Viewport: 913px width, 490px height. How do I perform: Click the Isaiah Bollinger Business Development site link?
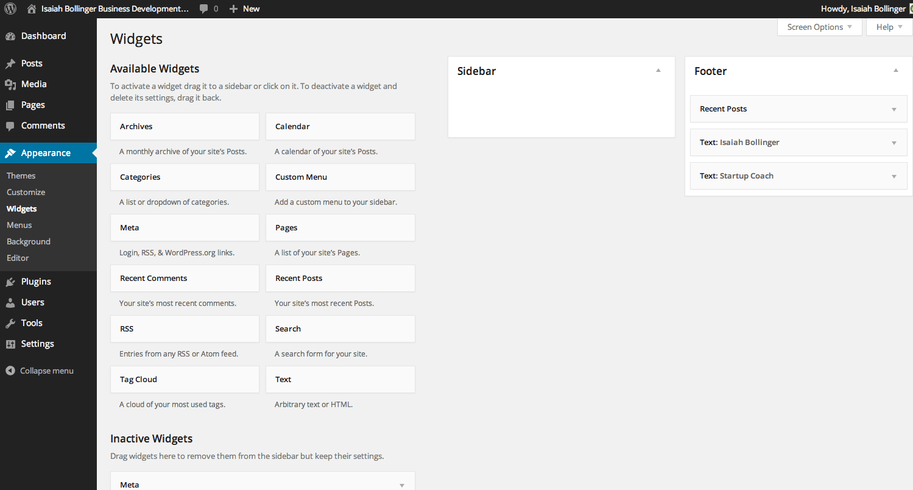[x=115, y=9]
